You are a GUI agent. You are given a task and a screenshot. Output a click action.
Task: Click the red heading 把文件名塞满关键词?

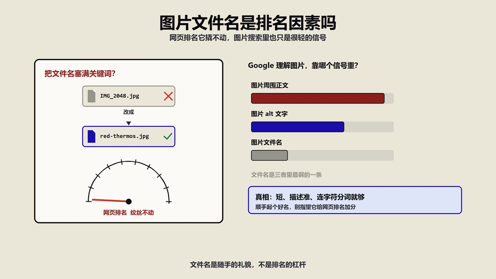(x=80, y=73)
